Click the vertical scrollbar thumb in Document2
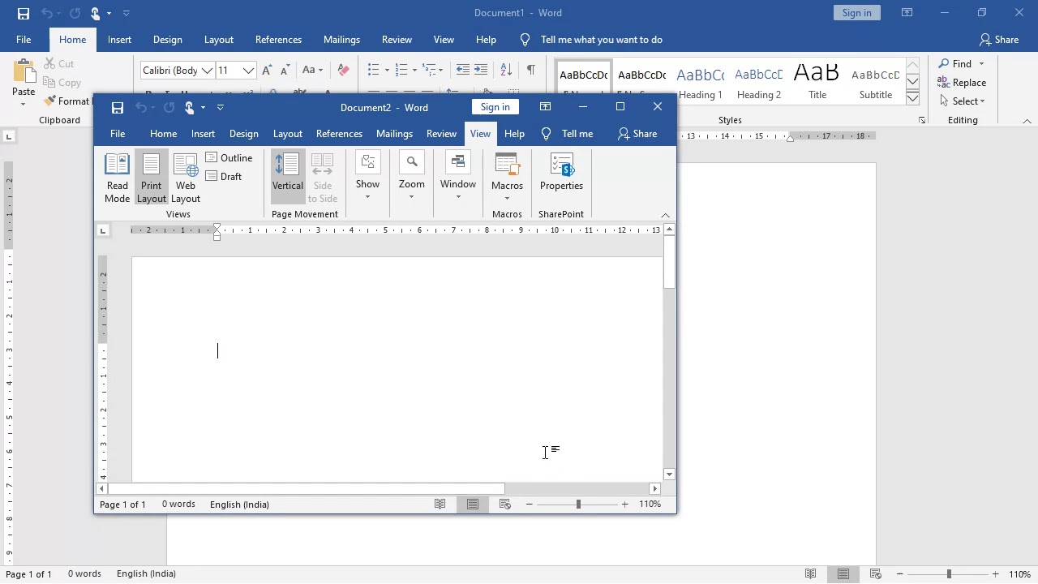This screenshot has width=1038, height=584. 669,264
